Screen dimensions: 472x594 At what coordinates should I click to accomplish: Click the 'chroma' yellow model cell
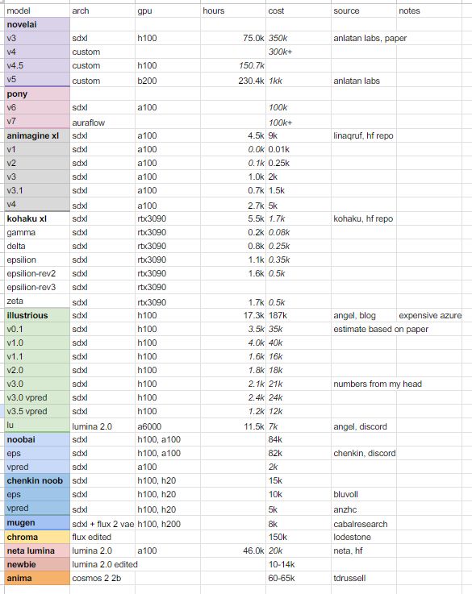[x=37, y=537]
